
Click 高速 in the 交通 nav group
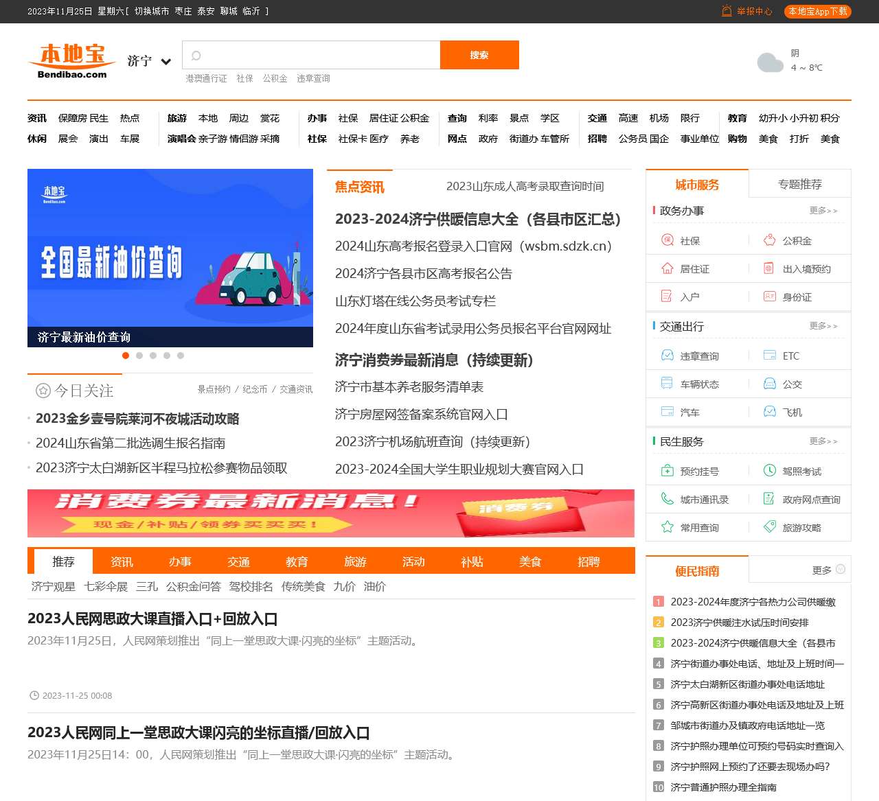pos(628,118)
